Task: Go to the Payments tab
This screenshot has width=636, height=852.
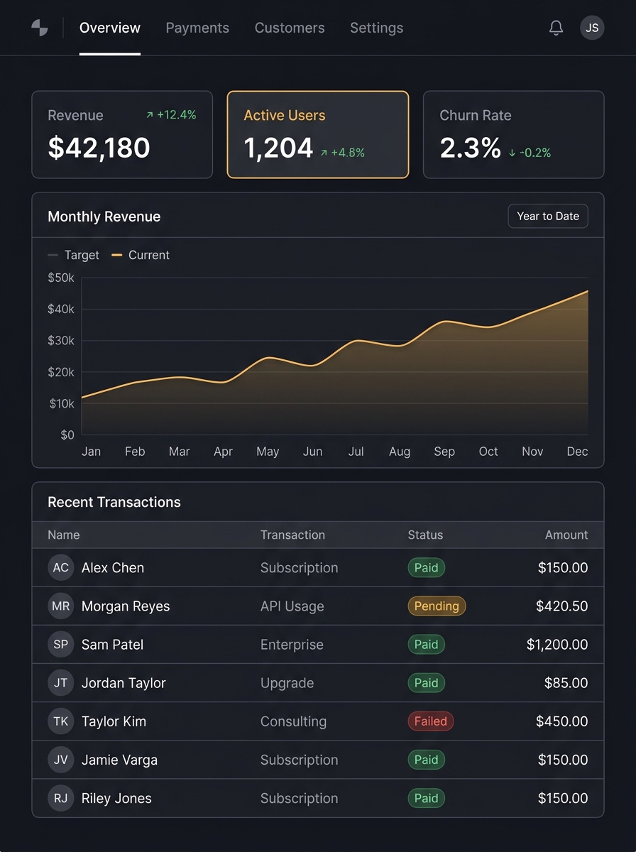Action: pyautogui.click(x=197, y=28)
